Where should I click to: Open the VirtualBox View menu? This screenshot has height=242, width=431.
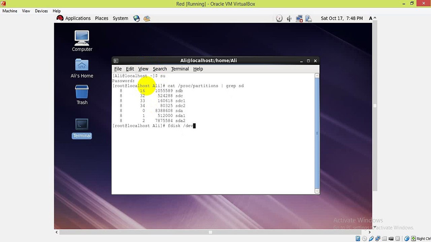click(26, 11)
